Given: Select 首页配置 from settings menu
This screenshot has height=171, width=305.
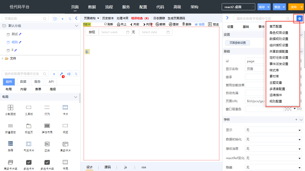Looking at the screenshot, I should pos(276,27).
